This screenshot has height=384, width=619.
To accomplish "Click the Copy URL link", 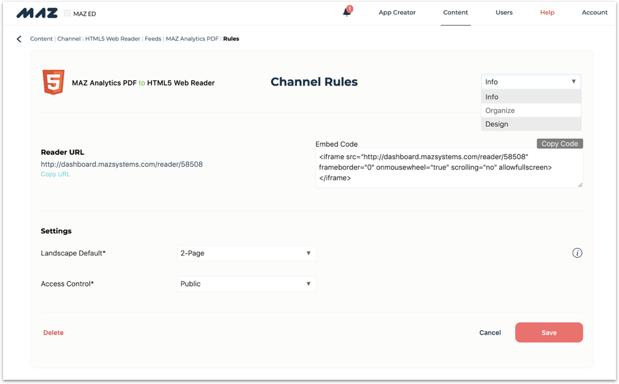I will tap(55, 174).
